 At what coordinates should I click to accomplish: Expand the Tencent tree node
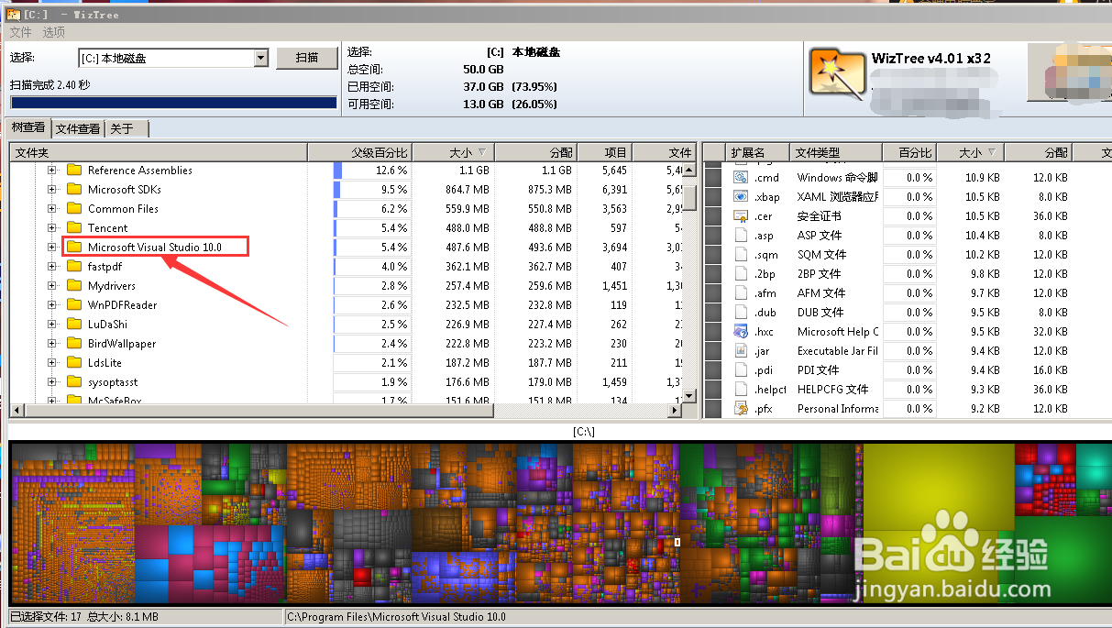pos(52,227)
